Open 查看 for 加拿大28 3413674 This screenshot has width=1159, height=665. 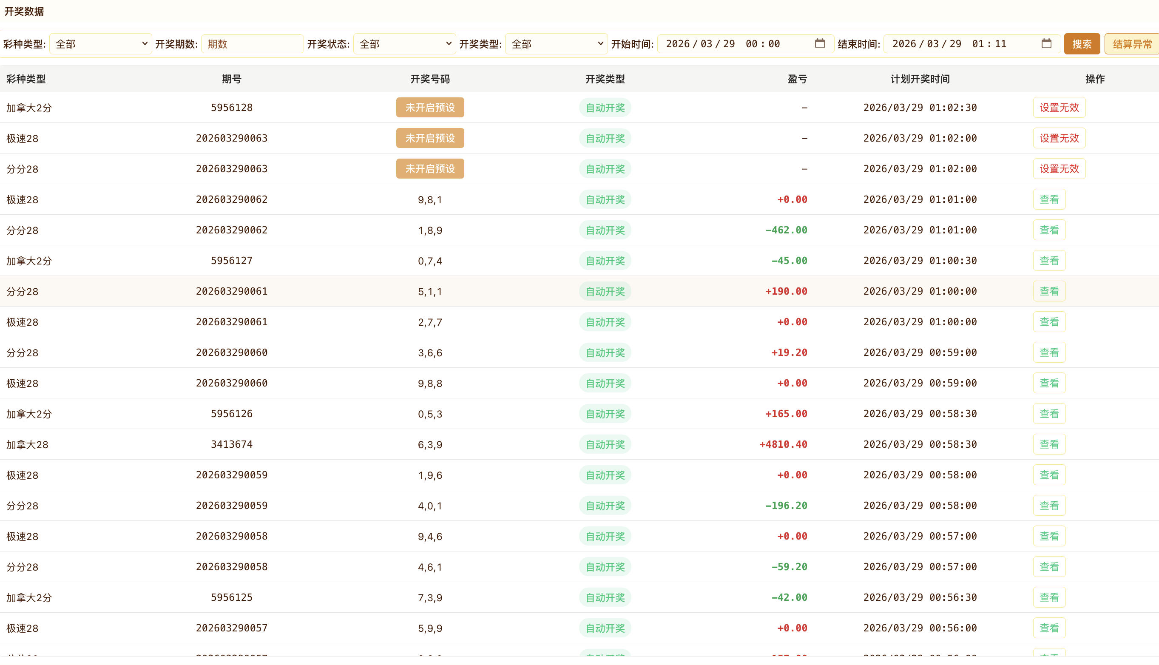click(1049, 444)
